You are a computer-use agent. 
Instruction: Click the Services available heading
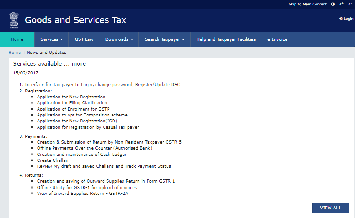click(x=49, y=64)
